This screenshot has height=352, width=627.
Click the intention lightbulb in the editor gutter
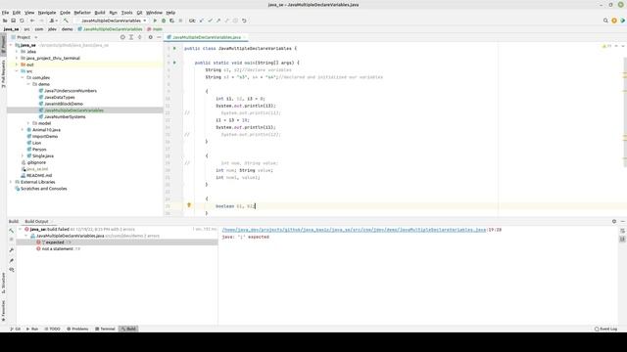point(189,205)
